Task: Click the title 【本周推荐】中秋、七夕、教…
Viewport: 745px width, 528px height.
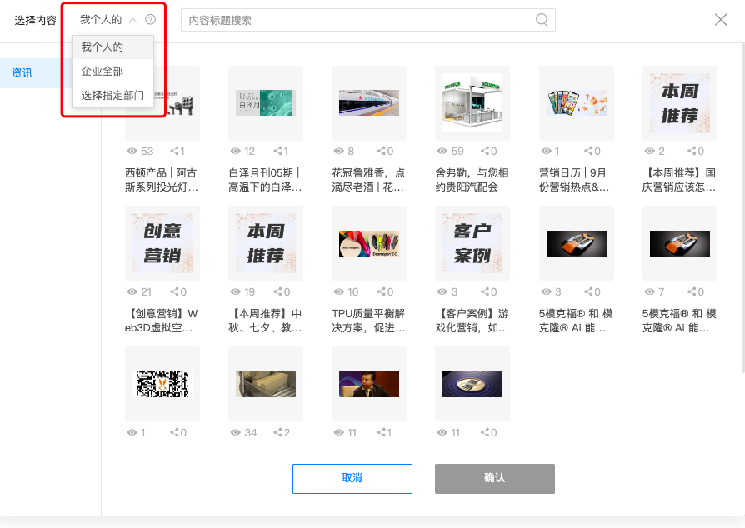Action: pos(265,321)
